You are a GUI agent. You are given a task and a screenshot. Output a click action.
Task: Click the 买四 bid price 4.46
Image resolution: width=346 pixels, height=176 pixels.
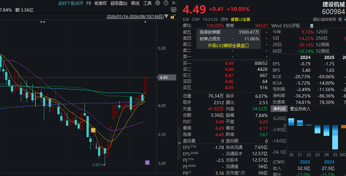tap(229, 81)
